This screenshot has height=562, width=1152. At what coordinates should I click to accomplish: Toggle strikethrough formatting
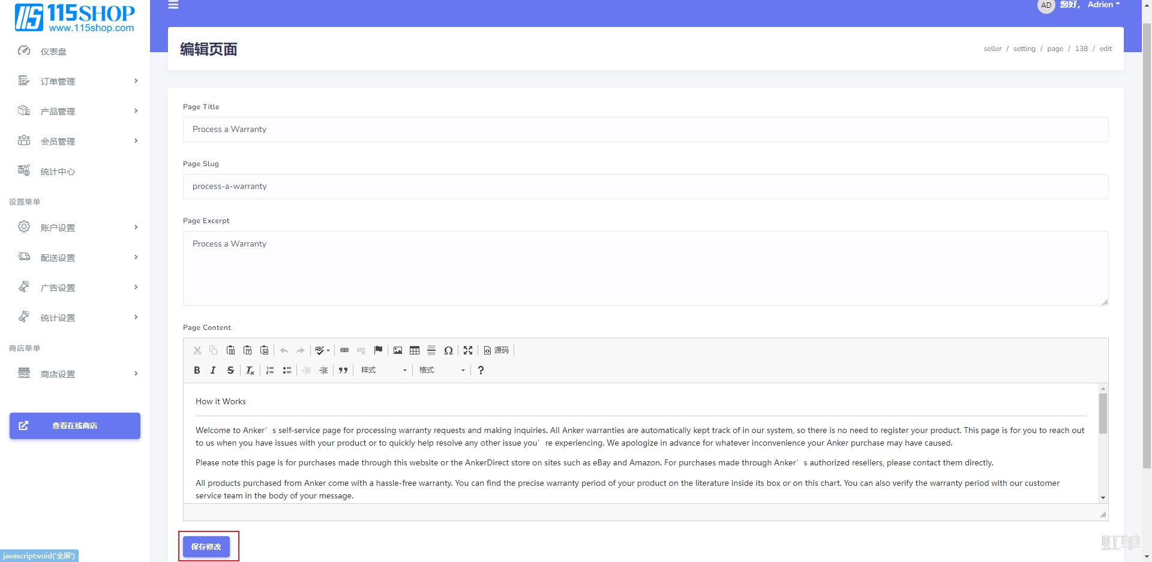[230, 370]
